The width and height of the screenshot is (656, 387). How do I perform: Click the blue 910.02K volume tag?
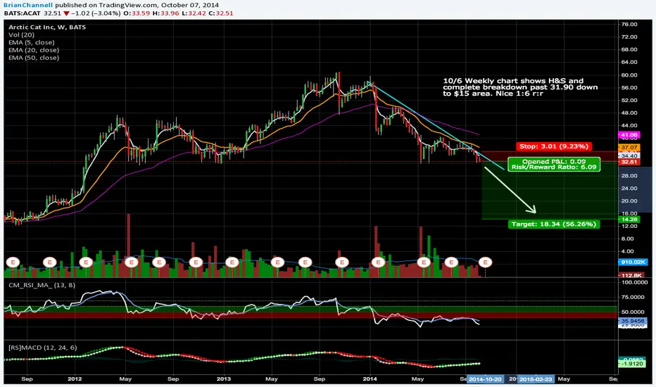point(633,262)
